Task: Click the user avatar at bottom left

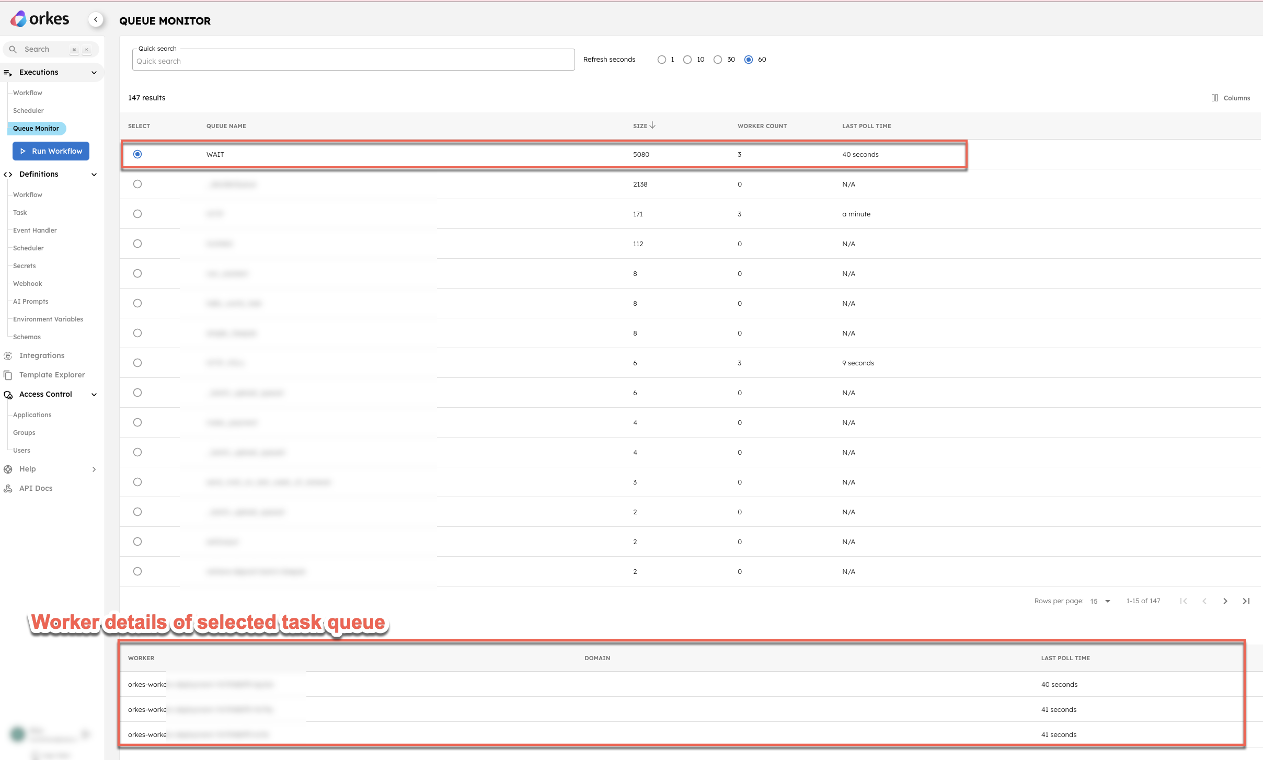Action: point(18,734)
